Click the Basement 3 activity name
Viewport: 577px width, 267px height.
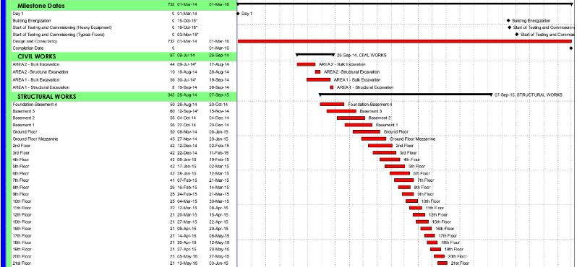(x=24, y=111)
